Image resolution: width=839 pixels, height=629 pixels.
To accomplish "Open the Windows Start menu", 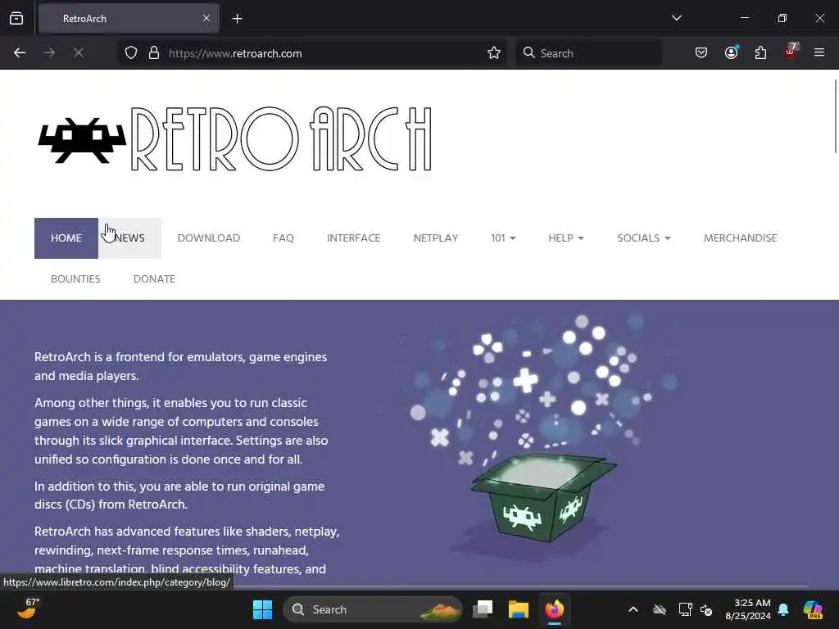I will [262, 609].
